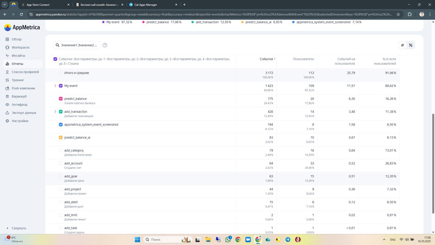Switch to absolute numbers (#) view

click(x=402, y=45)
